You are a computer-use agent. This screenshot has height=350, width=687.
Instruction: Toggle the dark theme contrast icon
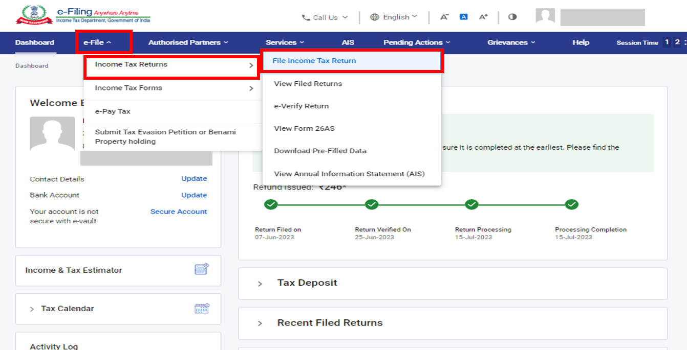pyautogui.click(x=512, y=17)
